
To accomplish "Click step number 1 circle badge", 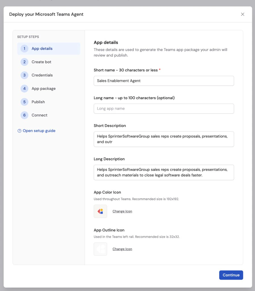I will (24, 49).
